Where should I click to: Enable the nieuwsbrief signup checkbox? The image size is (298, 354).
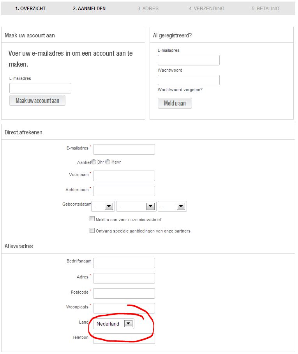92,219
